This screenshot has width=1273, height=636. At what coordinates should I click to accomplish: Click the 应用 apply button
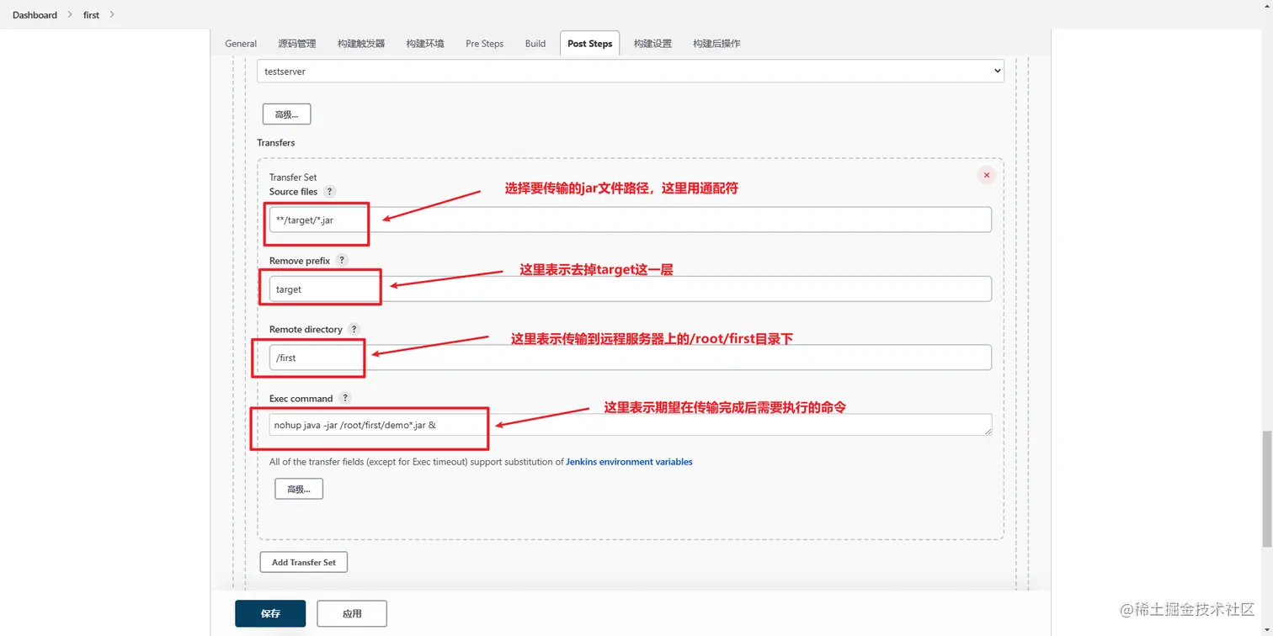point(352,613)
